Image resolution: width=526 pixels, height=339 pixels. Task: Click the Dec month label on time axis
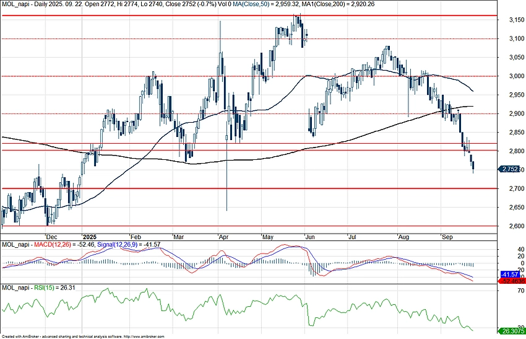click(x=51, y=237)
